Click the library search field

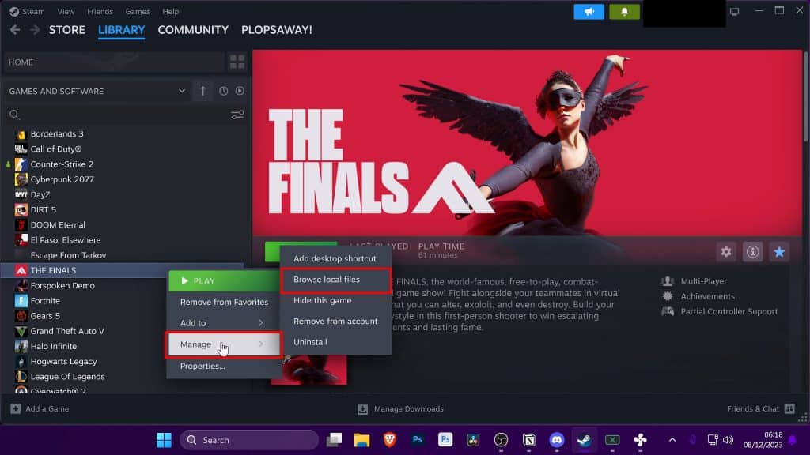click(x=119, y=115)
